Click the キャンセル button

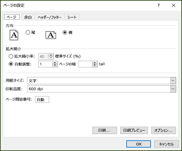tap(167, 144)
